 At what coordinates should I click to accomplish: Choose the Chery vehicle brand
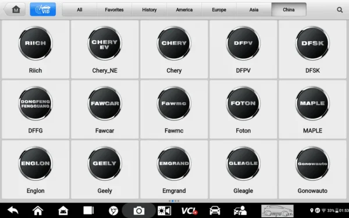tap(174, 44)
